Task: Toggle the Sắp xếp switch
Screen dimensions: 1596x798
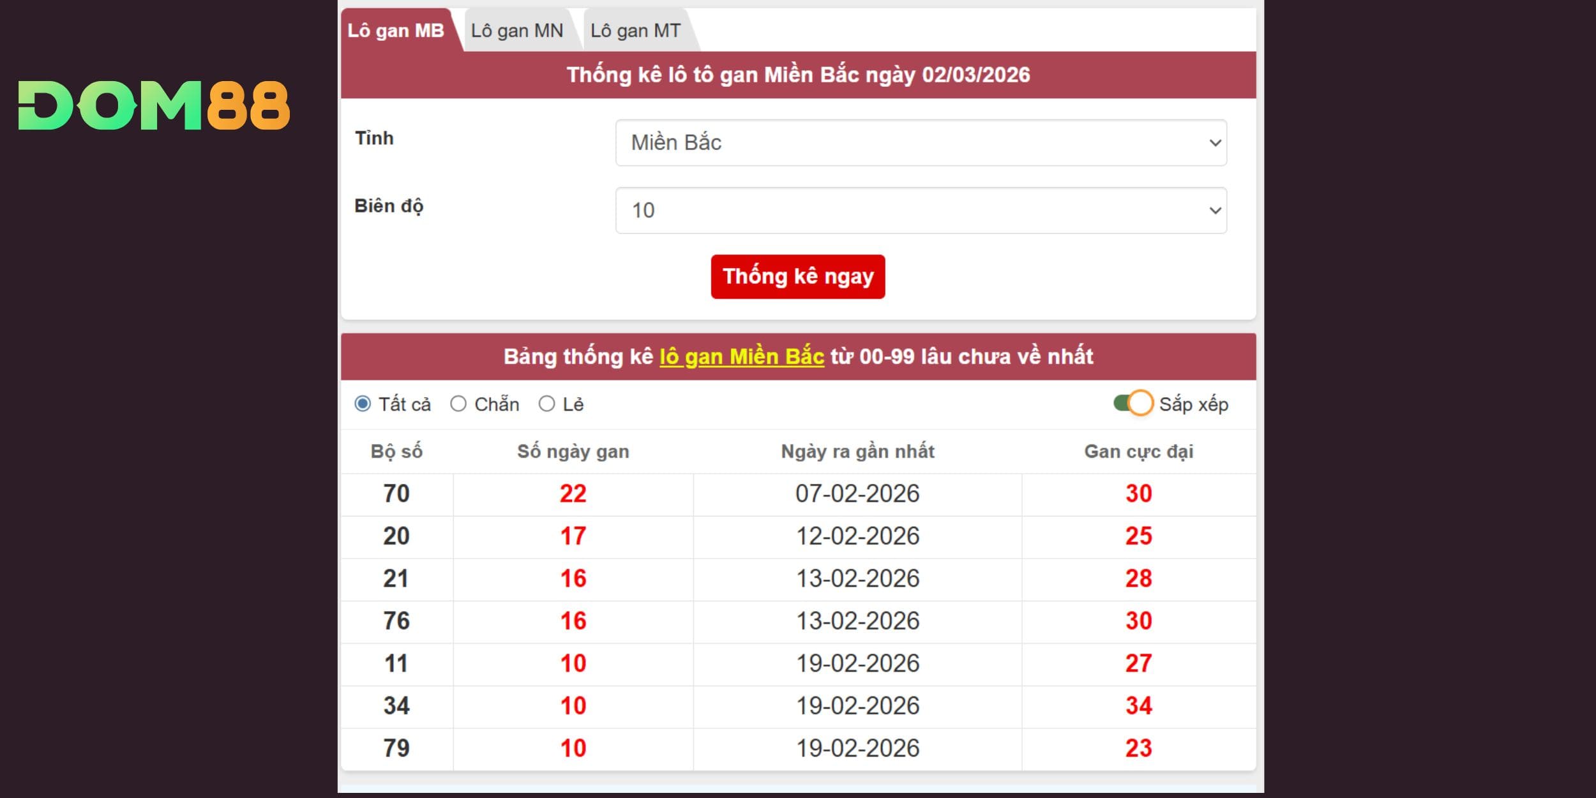Action: pyautogui.click(x=1133, y=403)
